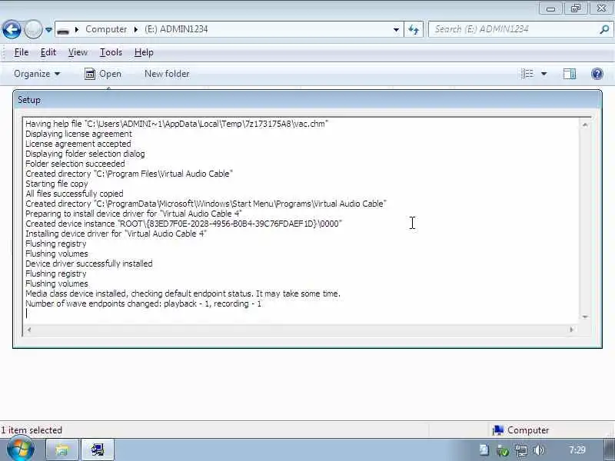Click the Refresh button beside address bar

point(414,30)
